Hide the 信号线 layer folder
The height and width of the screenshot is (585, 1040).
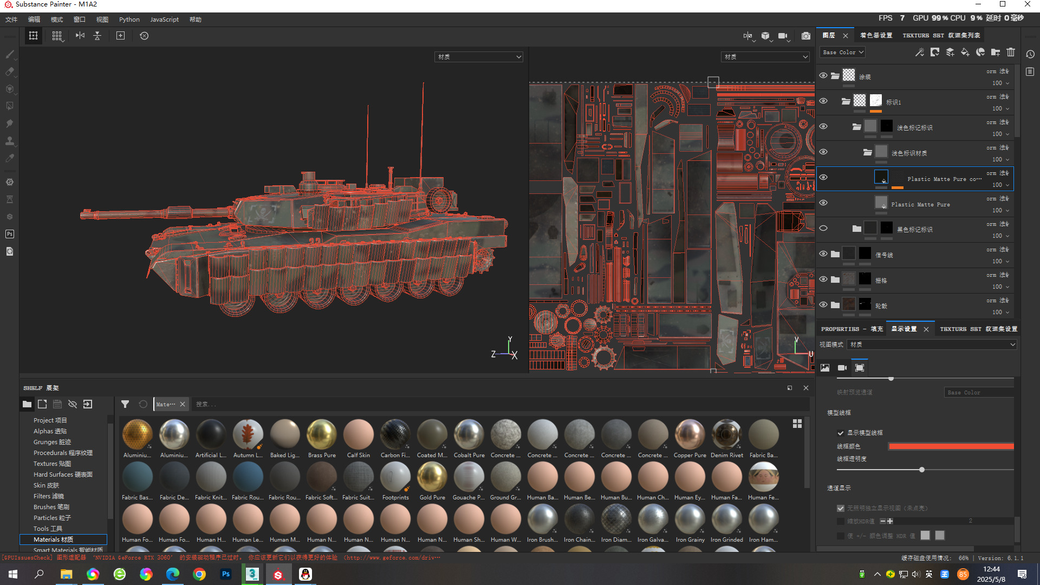pos(823,254)
